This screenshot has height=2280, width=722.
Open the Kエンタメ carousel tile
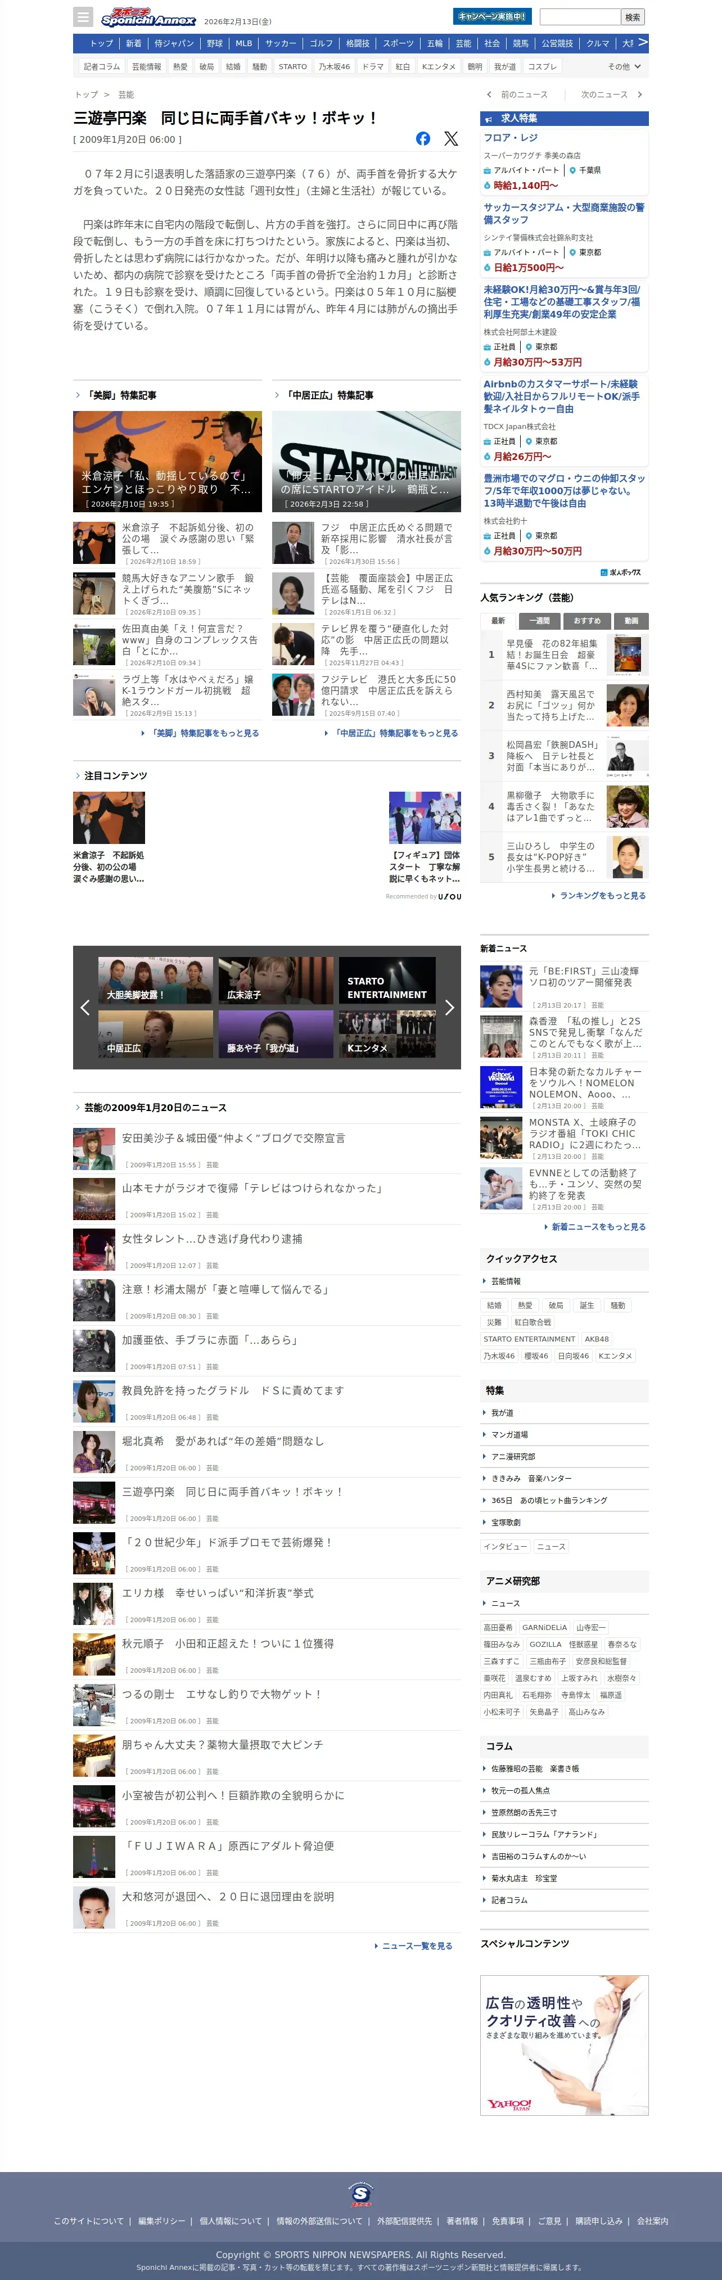387,1034
